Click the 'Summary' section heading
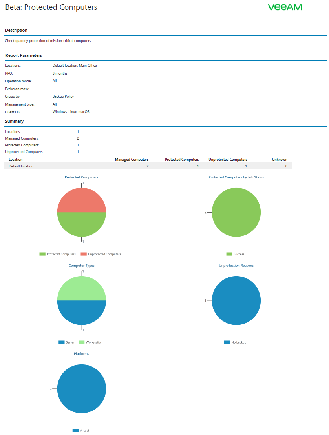The height and width of the screenshot is (435, 329). coord(14,121)
